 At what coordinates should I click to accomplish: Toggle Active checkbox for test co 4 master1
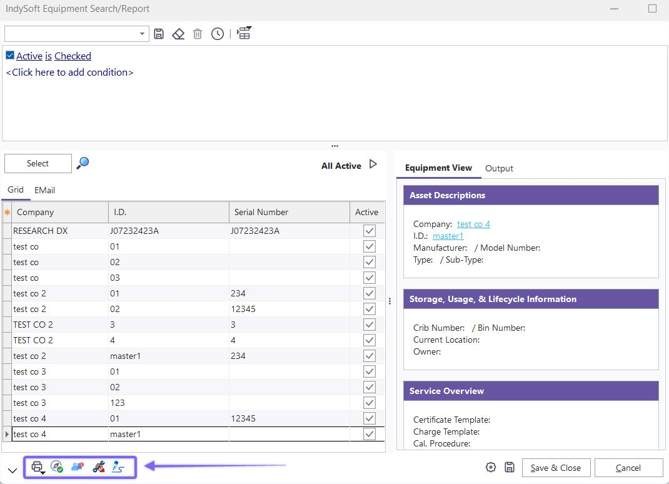tap(369, 434)
